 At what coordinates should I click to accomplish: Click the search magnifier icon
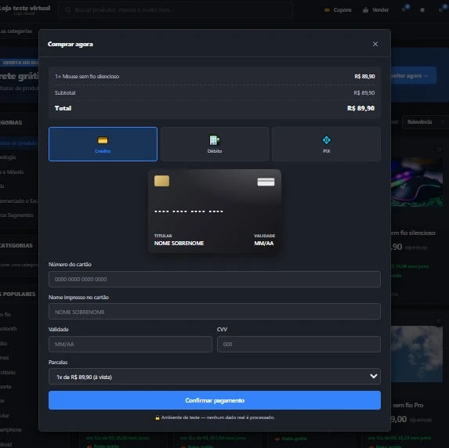click(67, 10)
